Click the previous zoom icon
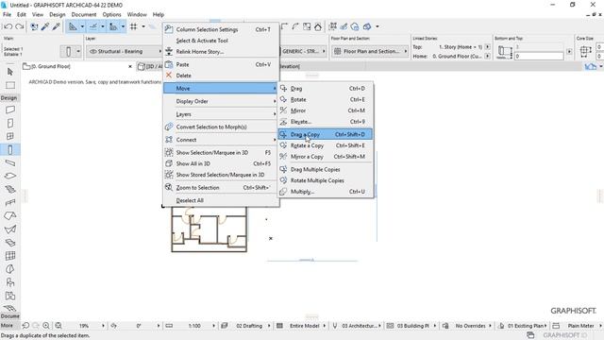The image size is (604, 340). pyautogui.click(x=25, y=326)
